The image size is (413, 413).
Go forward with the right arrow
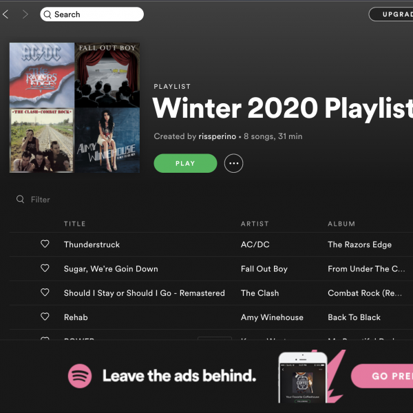(25, 14)
